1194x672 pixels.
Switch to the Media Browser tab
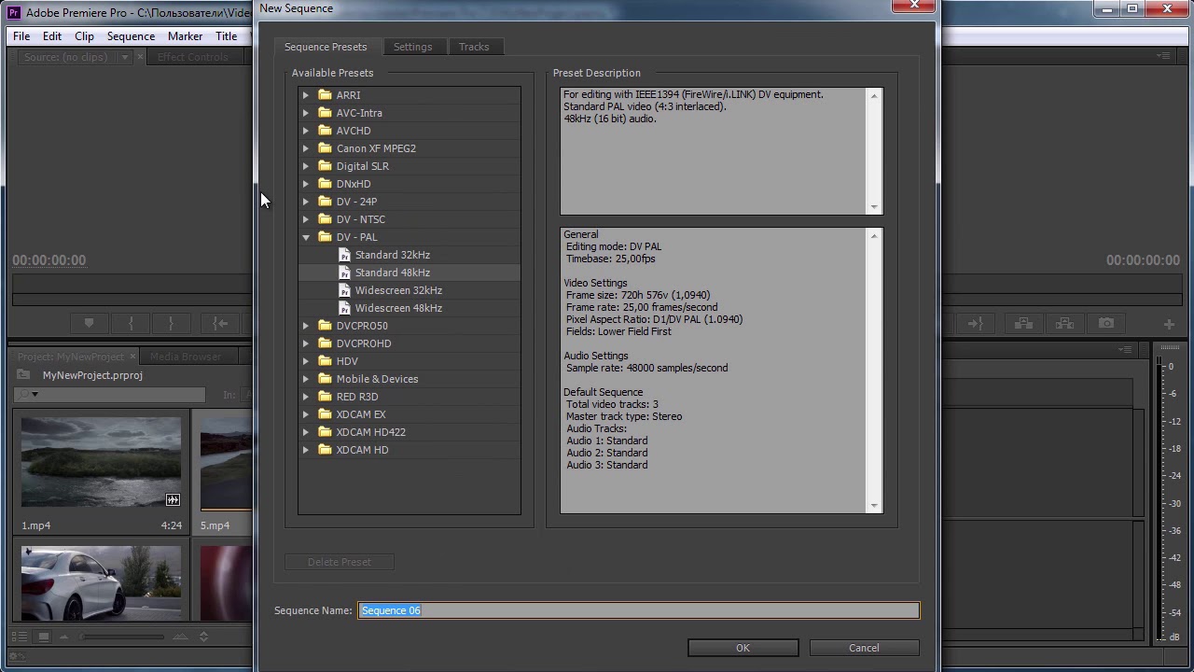(x=186, y=357)
